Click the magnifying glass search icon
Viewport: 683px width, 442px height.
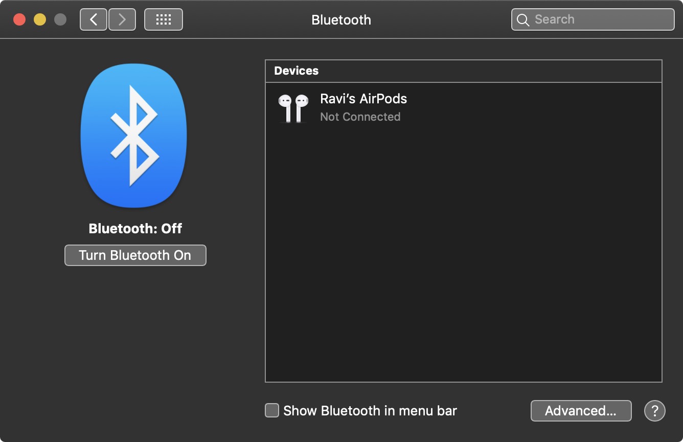(x=523, y=20)
